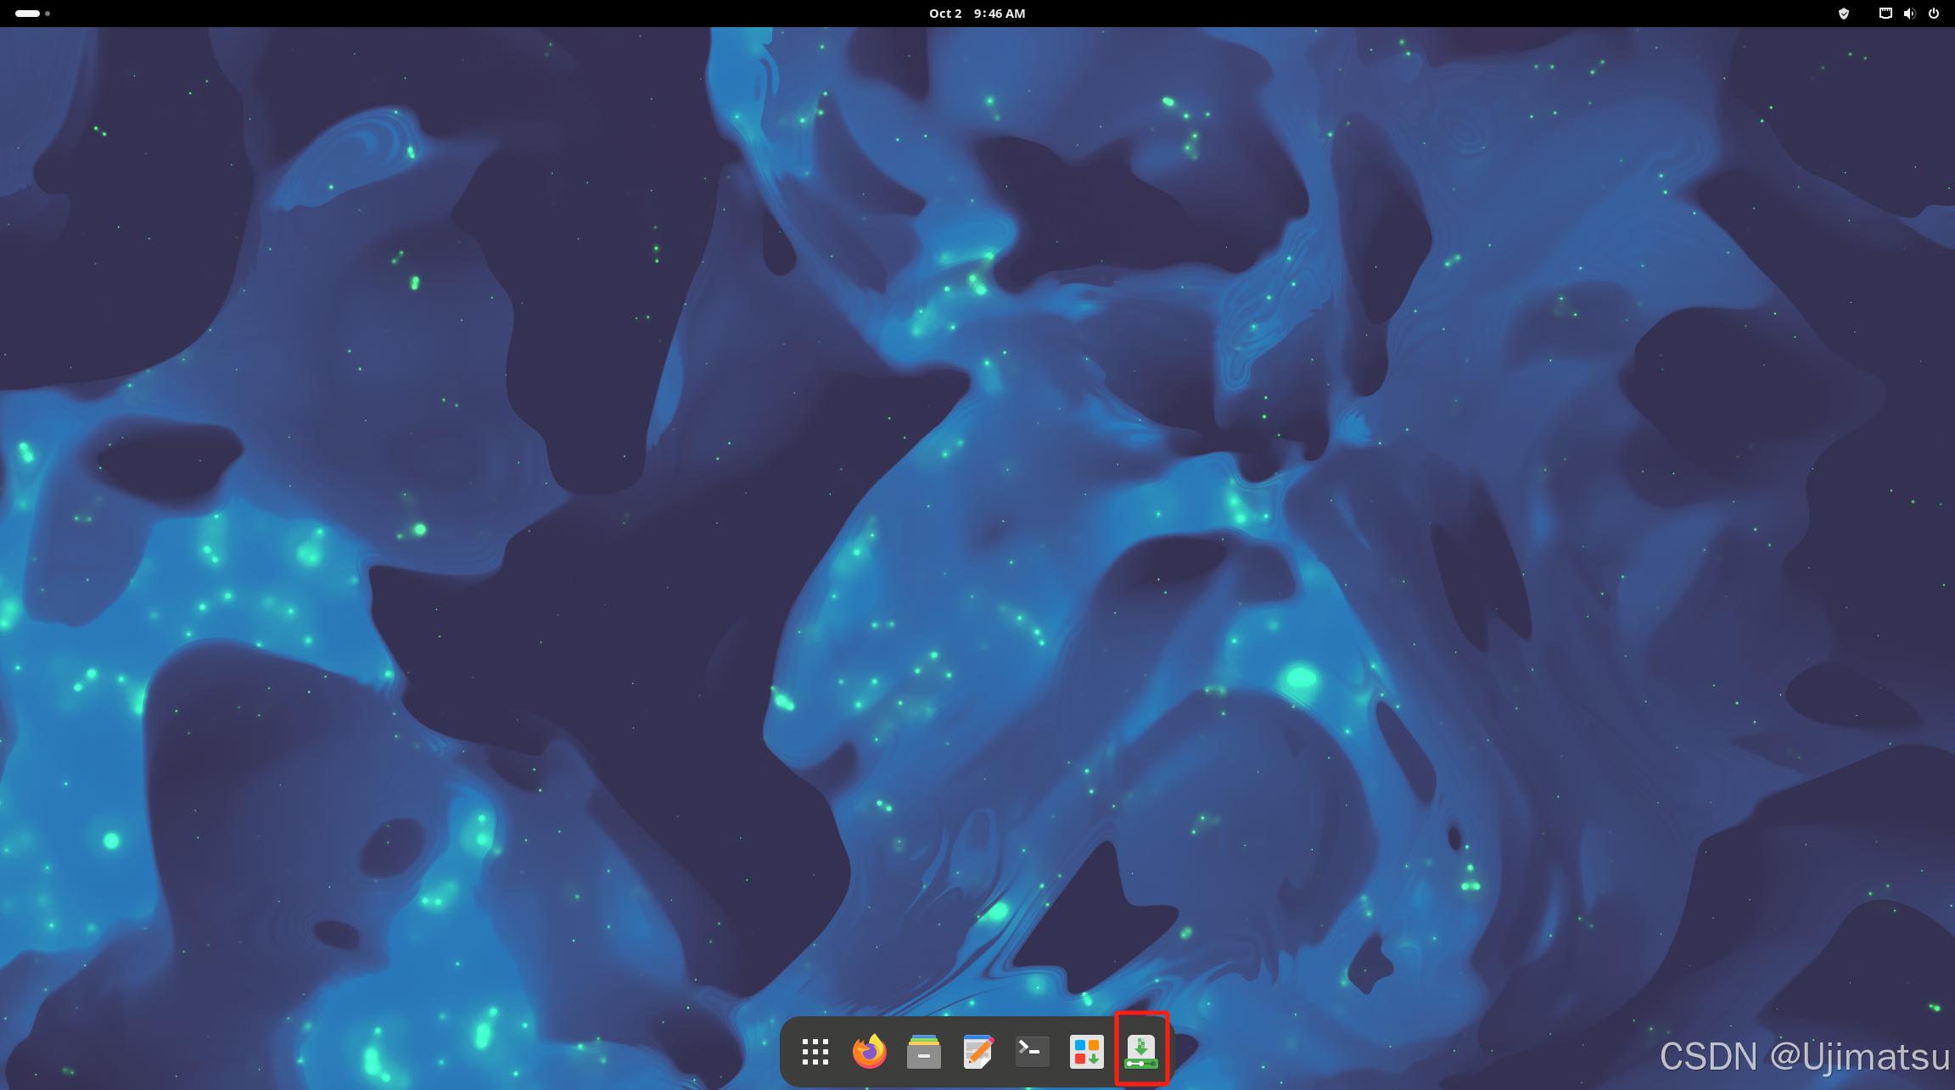This screenshot has height=1090, width=1955.
Task: Click the wired network status icon
Action: (x=1885, y=14)
